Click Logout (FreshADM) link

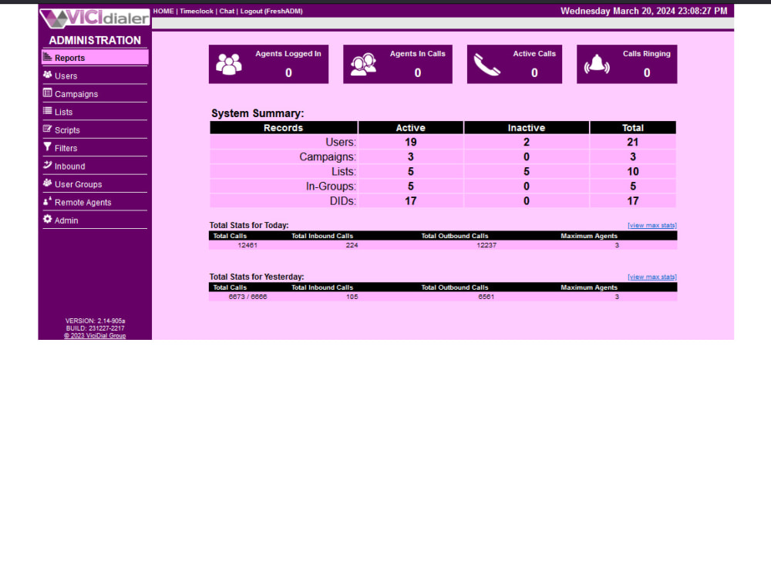[x=271, y=11]
